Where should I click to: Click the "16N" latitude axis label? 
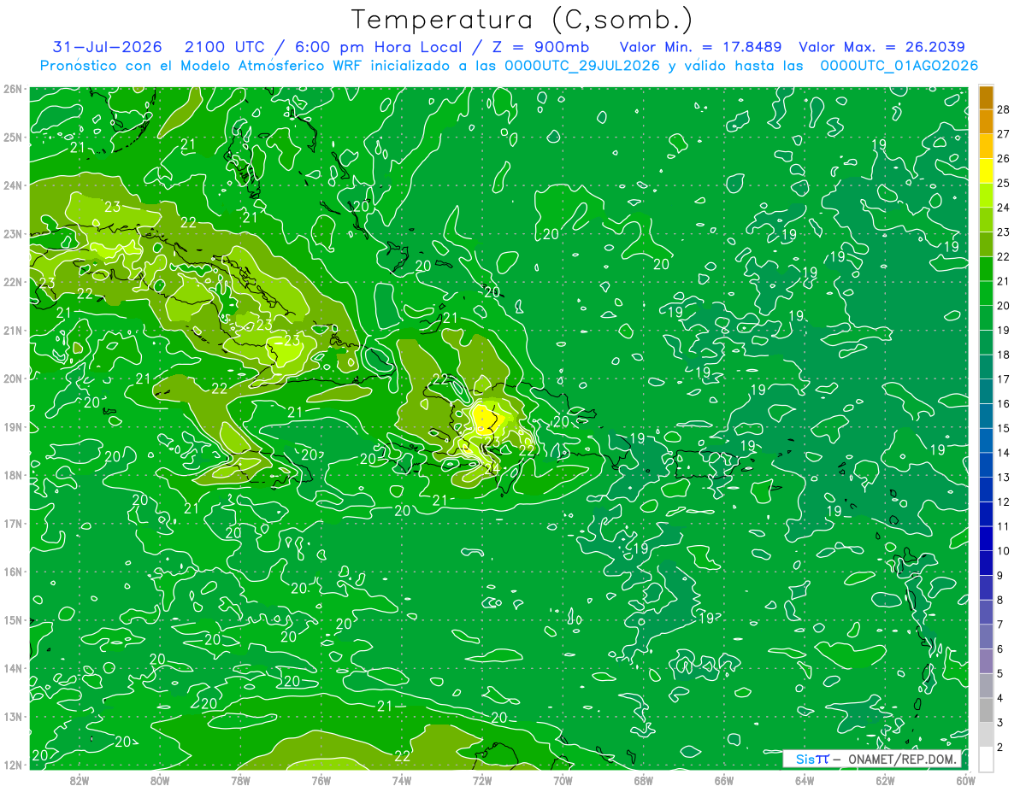point(12,572)
